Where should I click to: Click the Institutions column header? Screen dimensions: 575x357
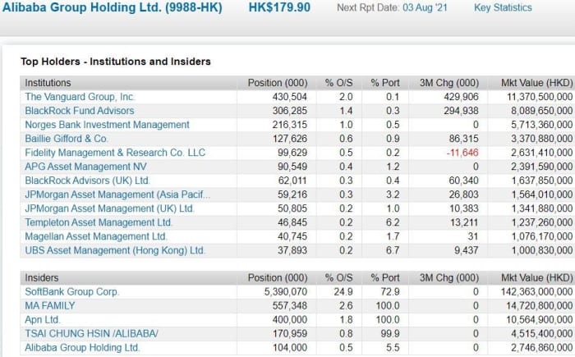tap(48, 83)
